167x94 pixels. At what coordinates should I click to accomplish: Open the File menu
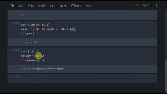(12, 5)
